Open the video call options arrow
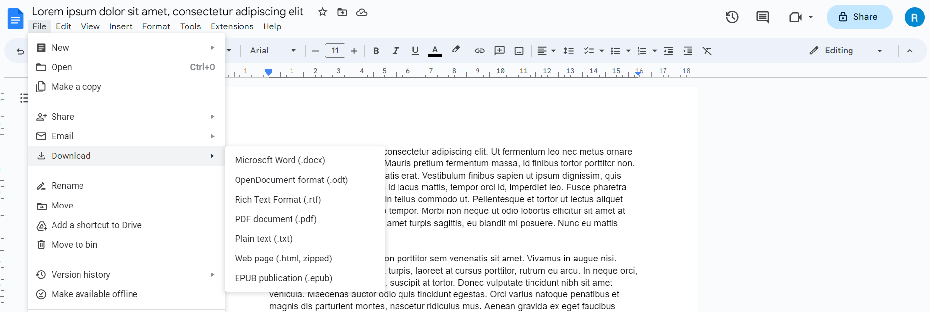Viewport: 930px width, 312px height. coord(811,17)
